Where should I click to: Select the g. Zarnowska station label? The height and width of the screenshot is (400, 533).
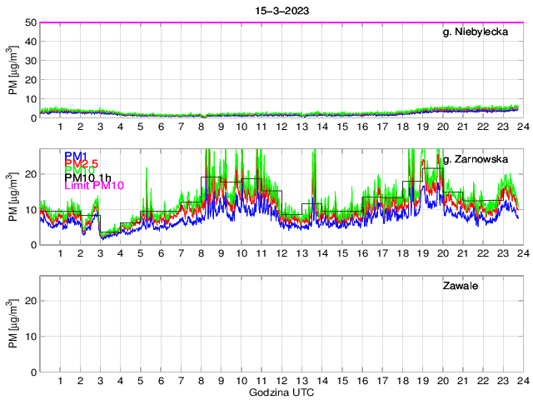(x=473, y=158)
